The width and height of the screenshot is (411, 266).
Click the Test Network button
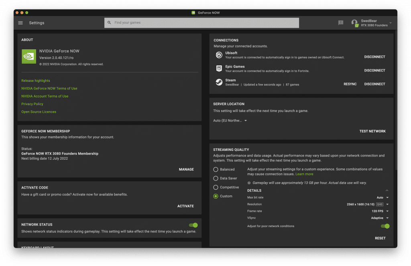372,131
